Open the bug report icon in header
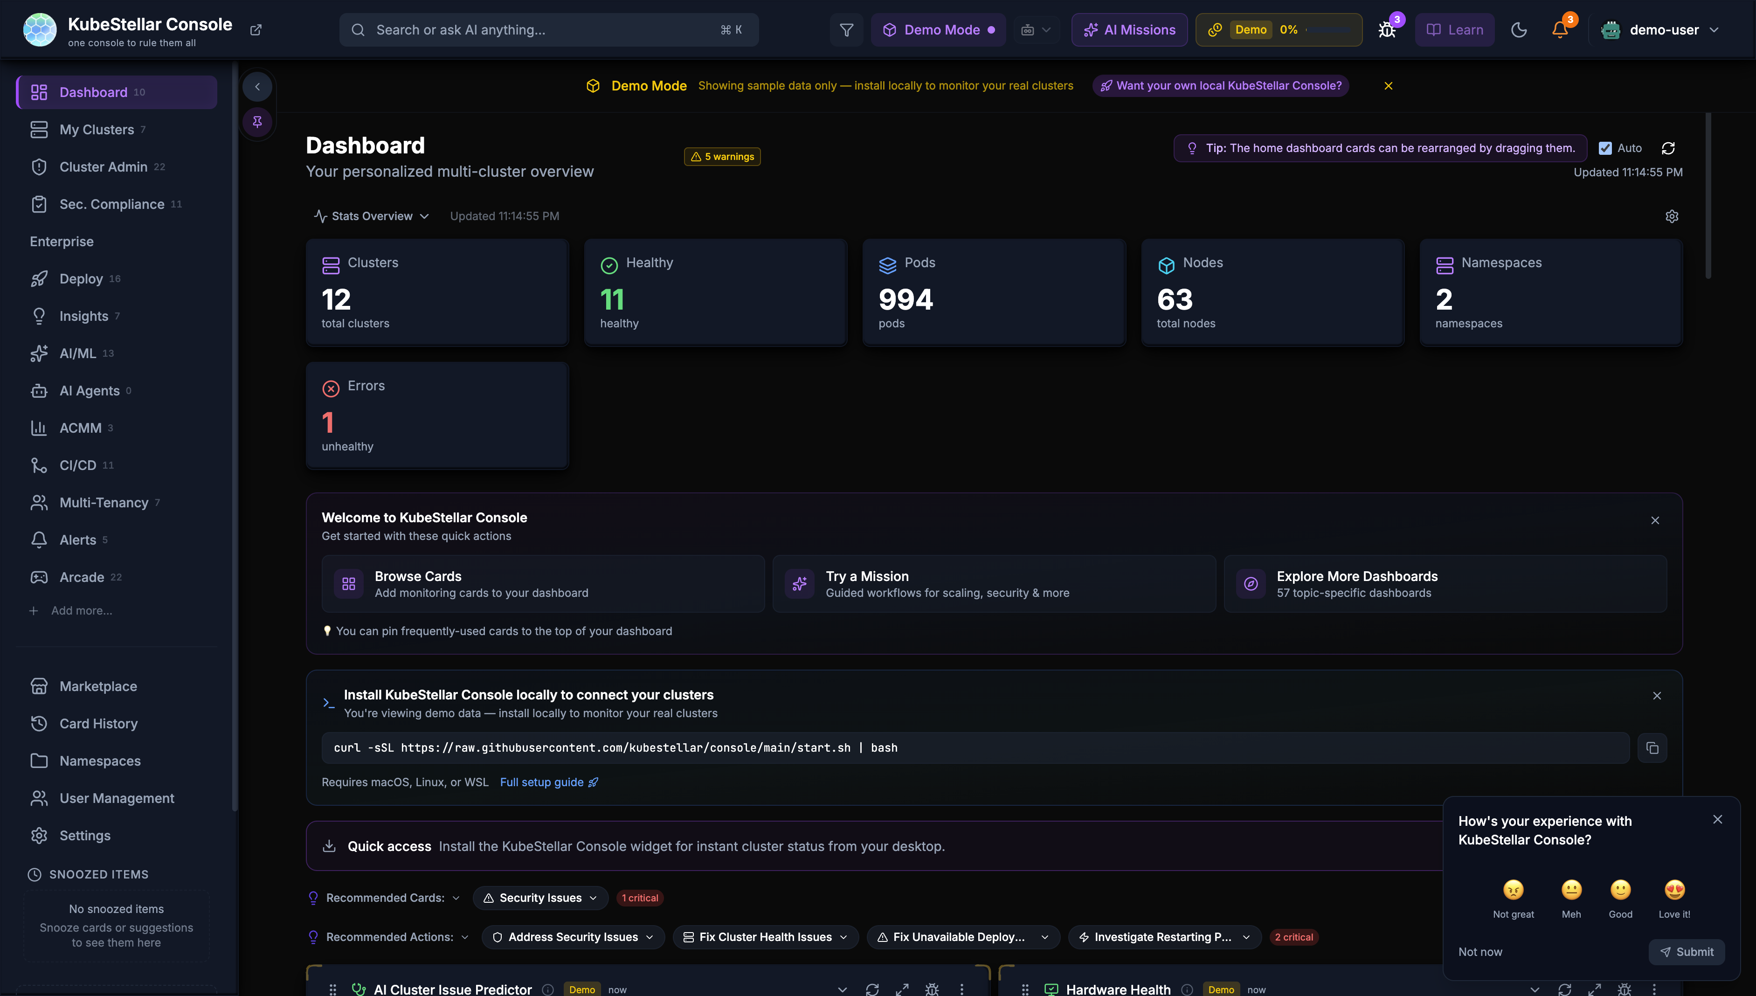This screenshot has width=1756, height=996. coord(1387,30)
